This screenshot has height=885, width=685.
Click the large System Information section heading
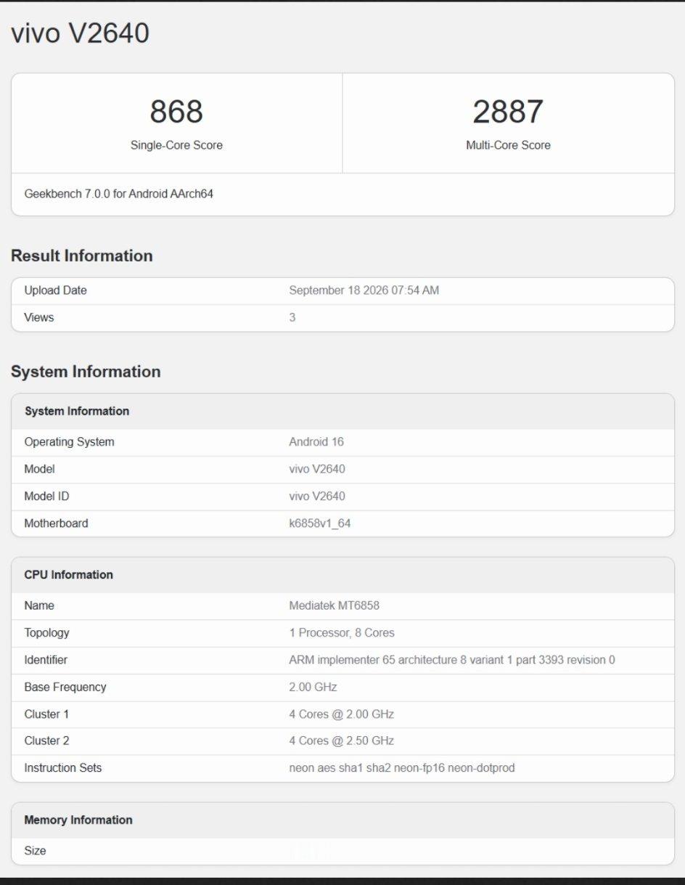pyautogui.click(x=86, y=372)
